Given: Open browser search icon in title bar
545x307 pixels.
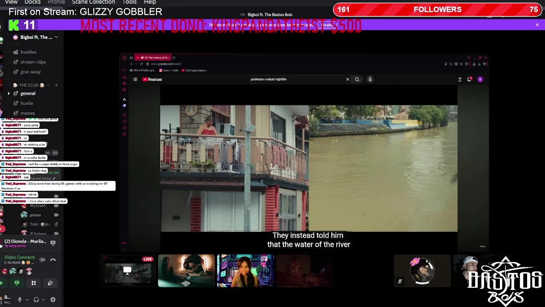Looking at the screenshot, I should coord(468,58).
